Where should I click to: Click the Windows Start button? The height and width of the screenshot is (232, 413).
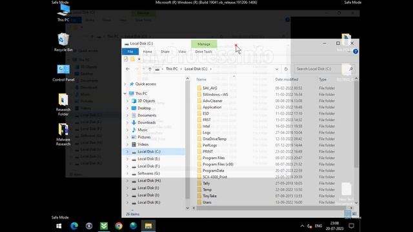(x=59, y=226)
